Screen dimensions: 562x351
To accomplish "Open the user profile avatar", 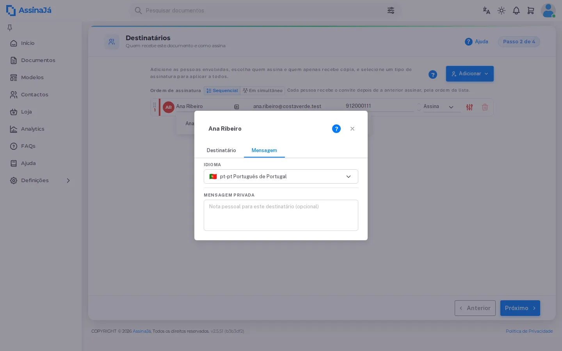I will pos(548,11).
